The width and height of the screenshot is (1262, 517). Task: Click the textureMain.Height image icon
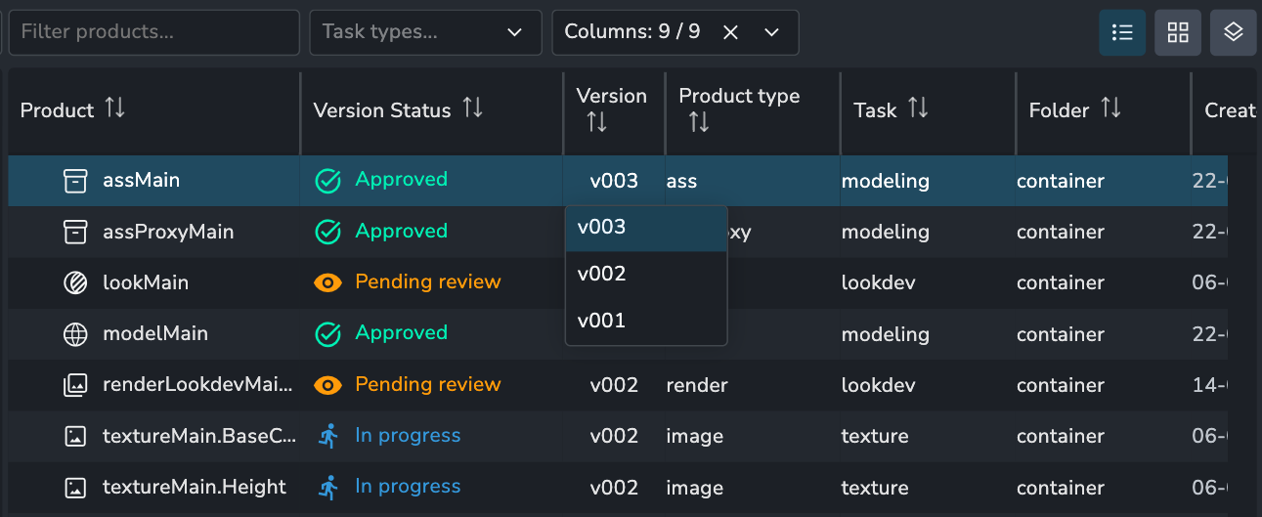click(75, 488)
